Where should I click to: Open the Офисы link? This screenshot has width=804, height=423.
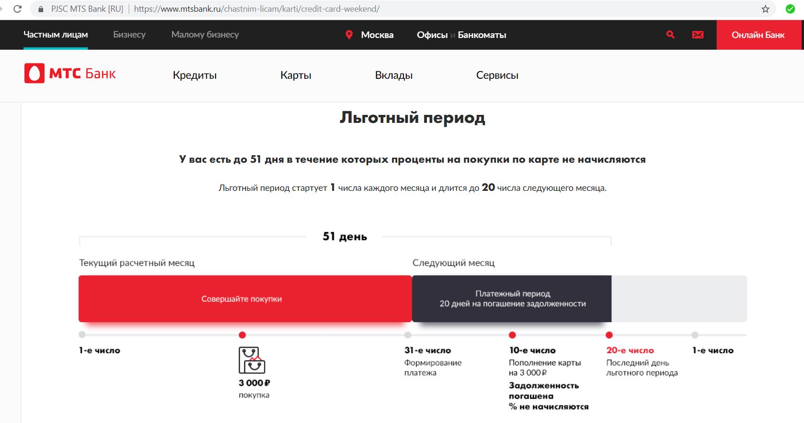[x=432, y=35]
